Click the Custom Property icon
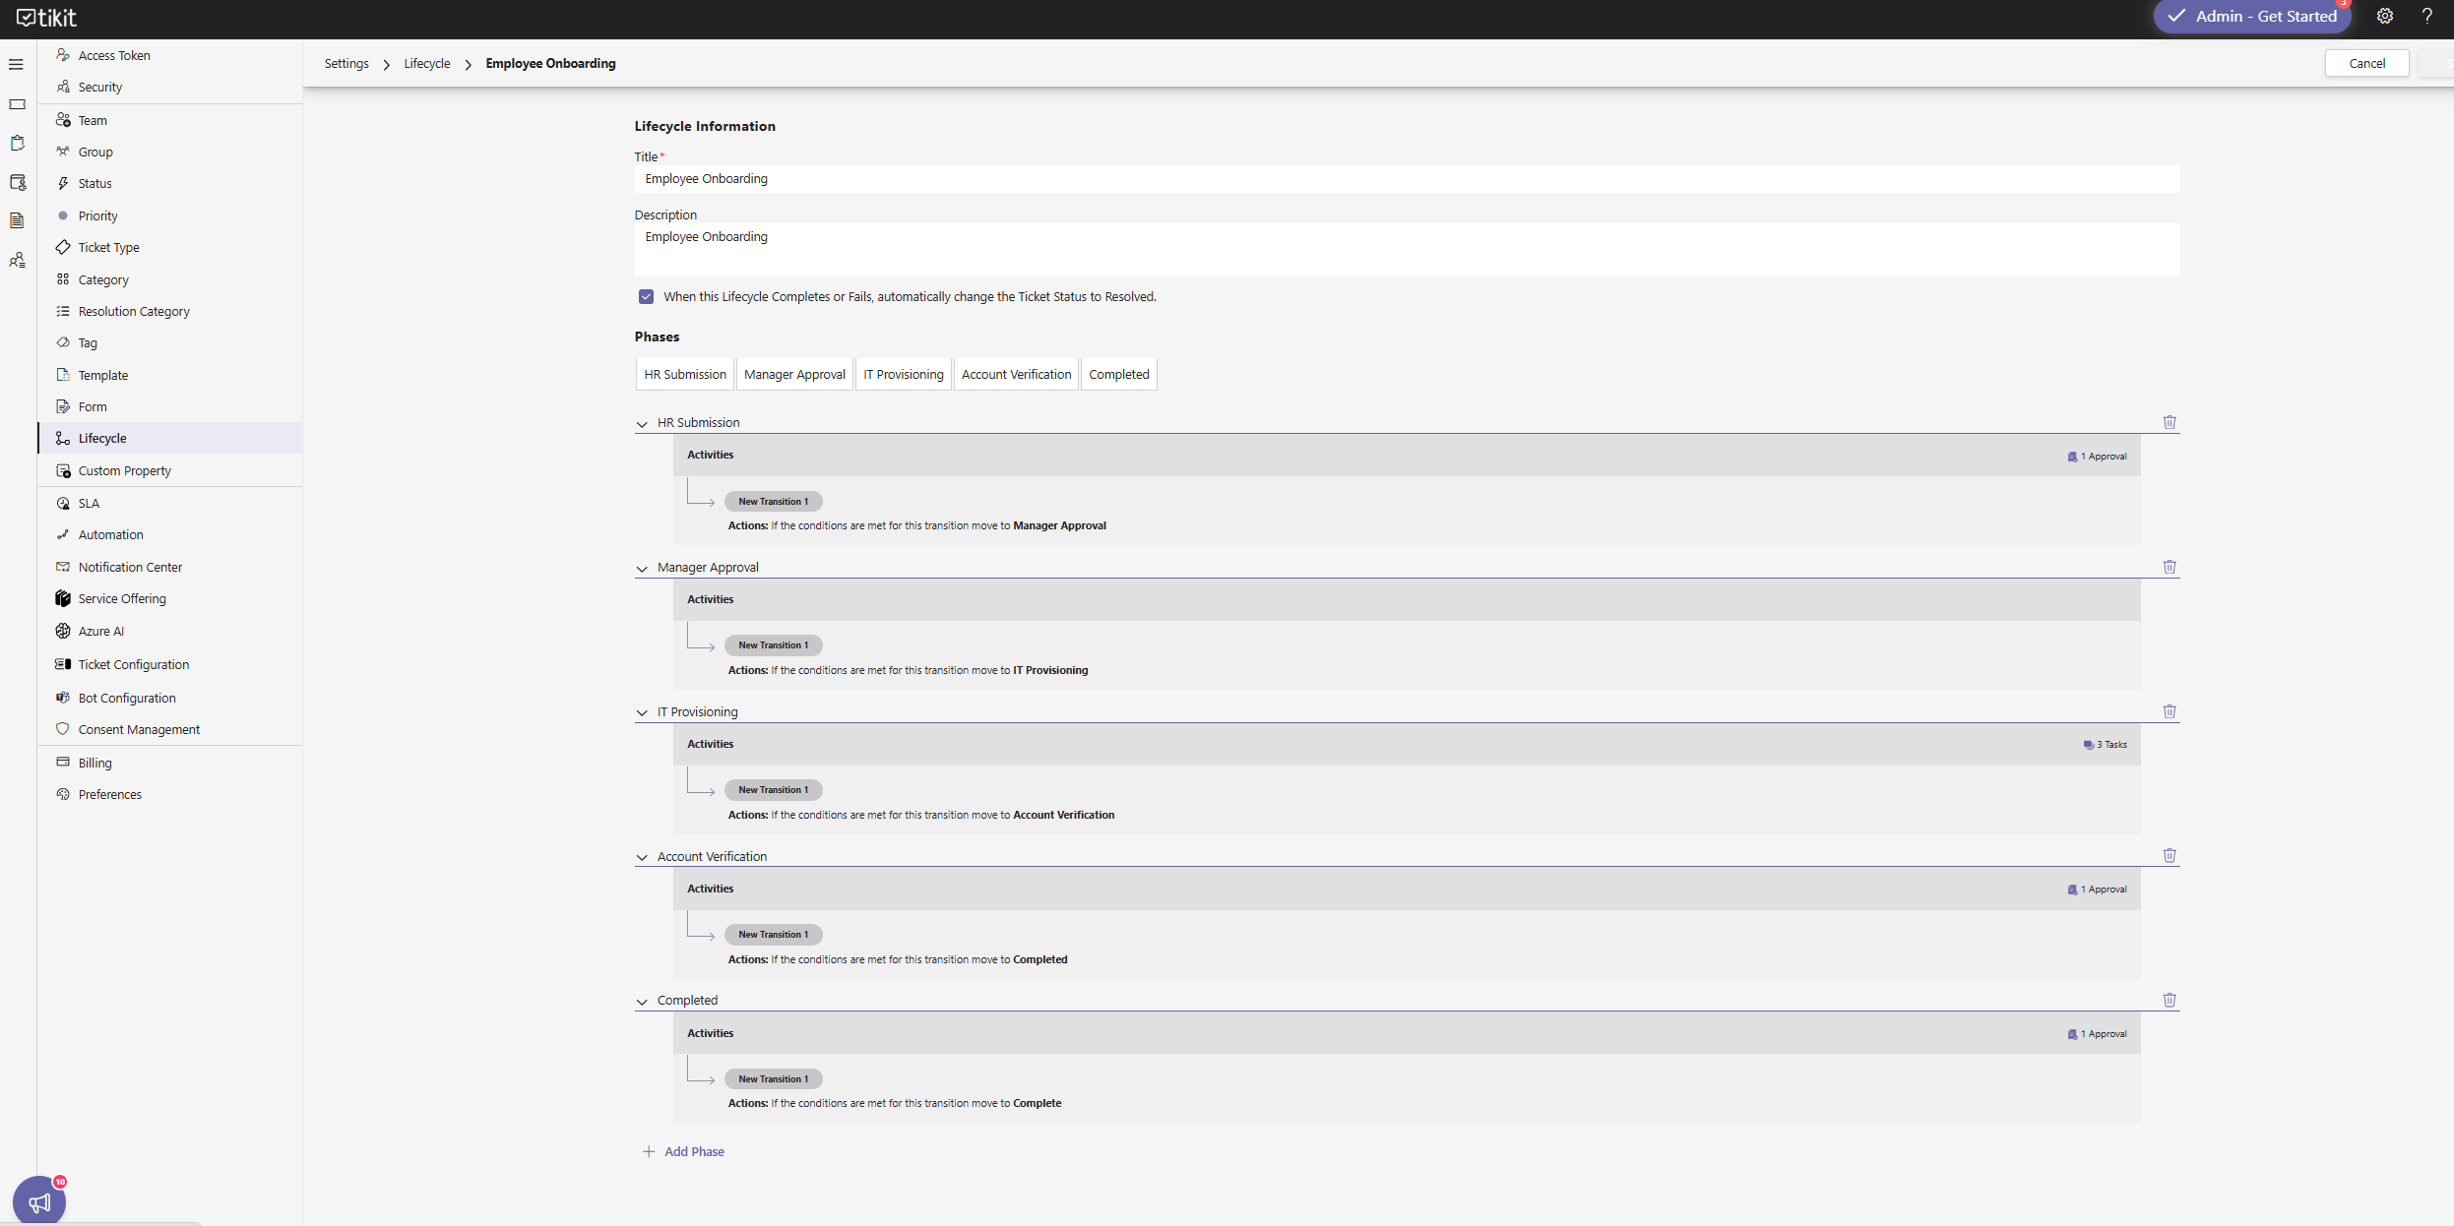The image size is (2454, 1226). click(x=63, y=470)
